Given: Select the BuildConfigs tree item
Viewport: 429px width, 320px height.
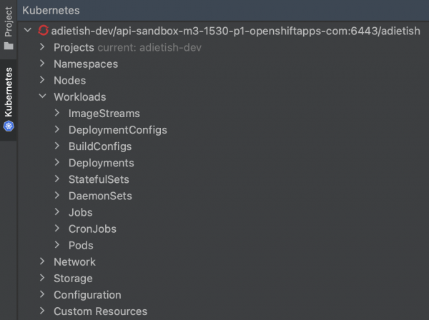Looking at the screenshot, I should click(x=99, y=146).
